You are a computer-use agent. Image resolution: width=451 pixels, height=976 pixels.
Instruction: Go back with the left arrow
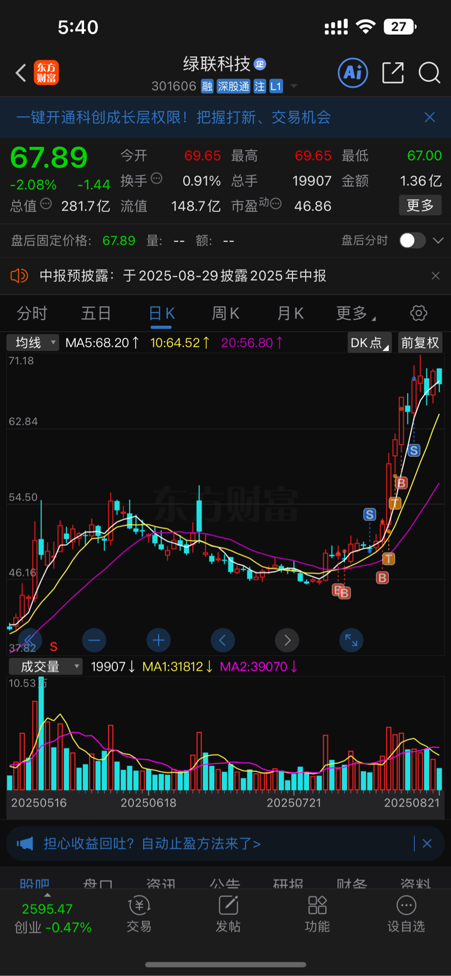coord(21,73)
